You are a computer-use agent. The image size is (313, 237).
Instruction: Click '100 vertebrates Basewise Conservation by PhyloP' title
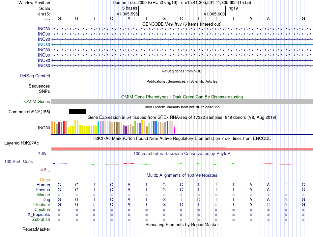pos(182,153)
